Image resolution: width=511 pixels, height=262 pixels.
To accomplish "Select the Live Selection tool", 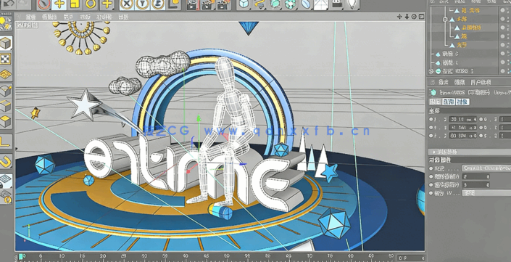I will (x=44, y=4).
